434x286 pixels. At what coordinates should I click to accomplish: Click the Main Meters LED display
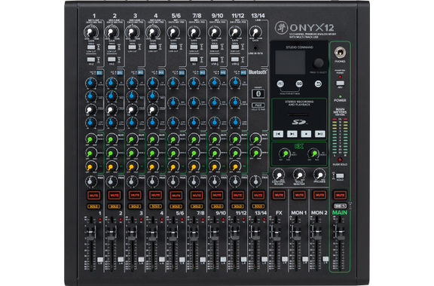coord(340,137)
